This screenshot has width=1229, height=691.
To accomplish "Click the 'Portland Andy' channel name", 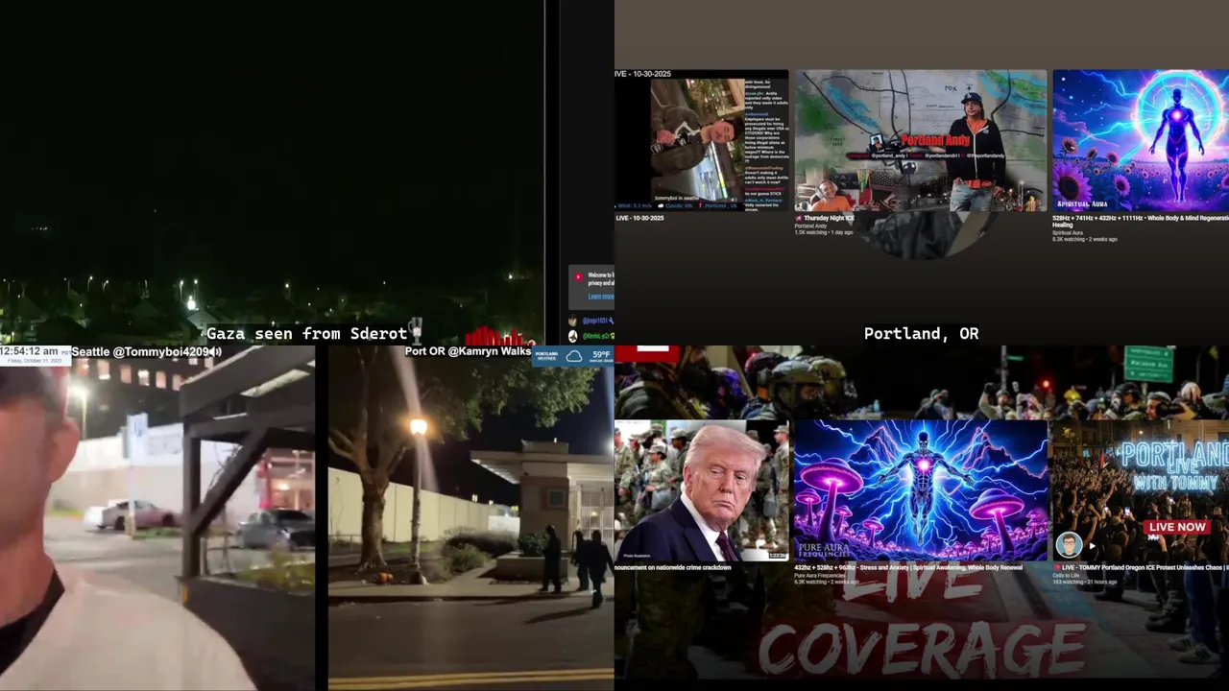I will tap(810, 226).
